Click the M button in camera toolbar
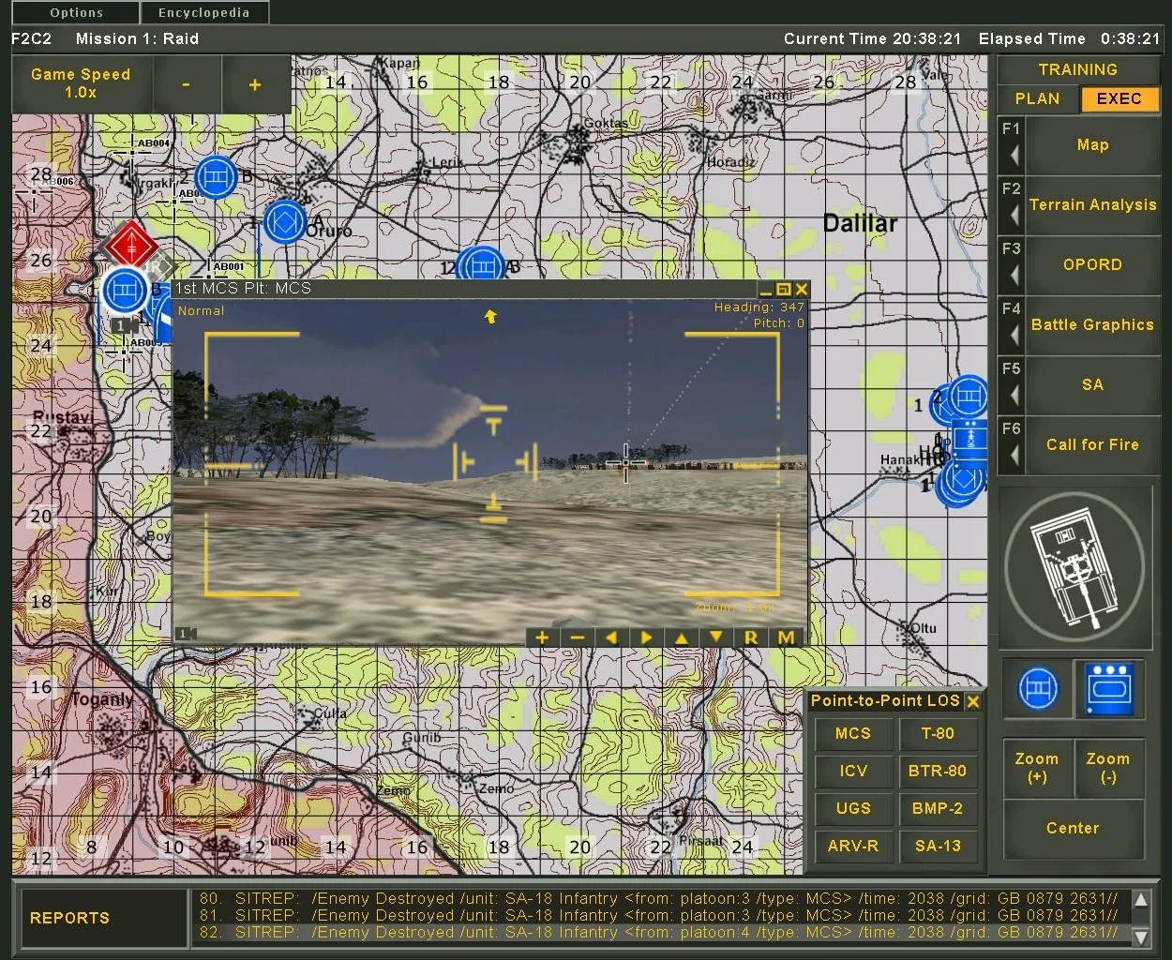This screenshot has height=960, width=1172. pos(786,637)
